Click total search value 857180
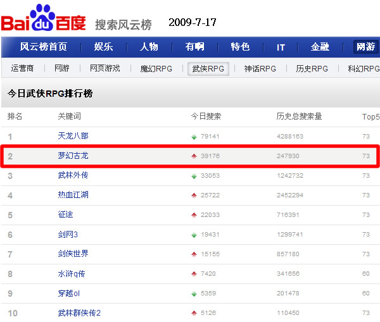The image size is (380, 322). [x=288, y=254]
